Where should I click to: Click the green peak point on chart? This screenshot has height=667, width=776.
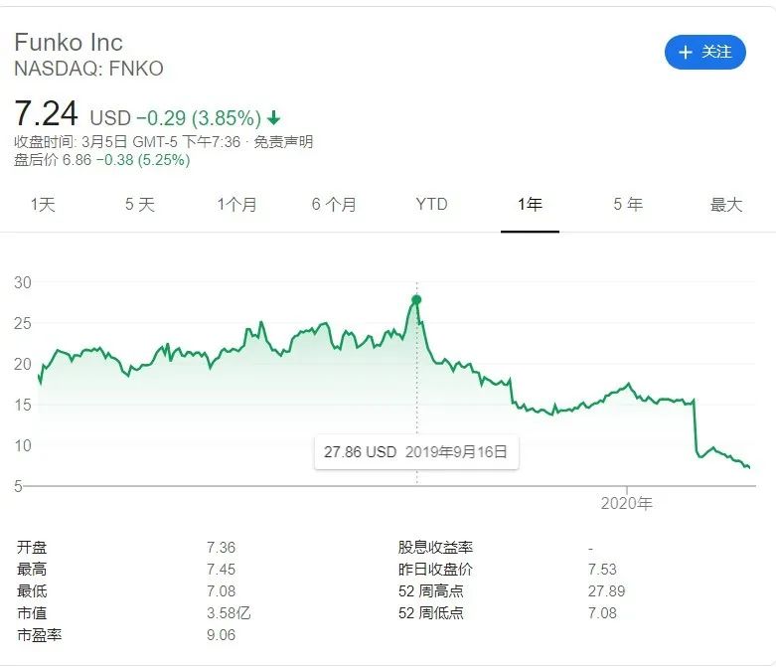click(x=416, y=299)
